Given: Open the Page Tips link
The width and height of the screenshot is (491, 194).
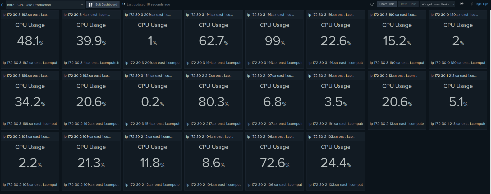Looking at the screenshot, I should coord(481,4).
